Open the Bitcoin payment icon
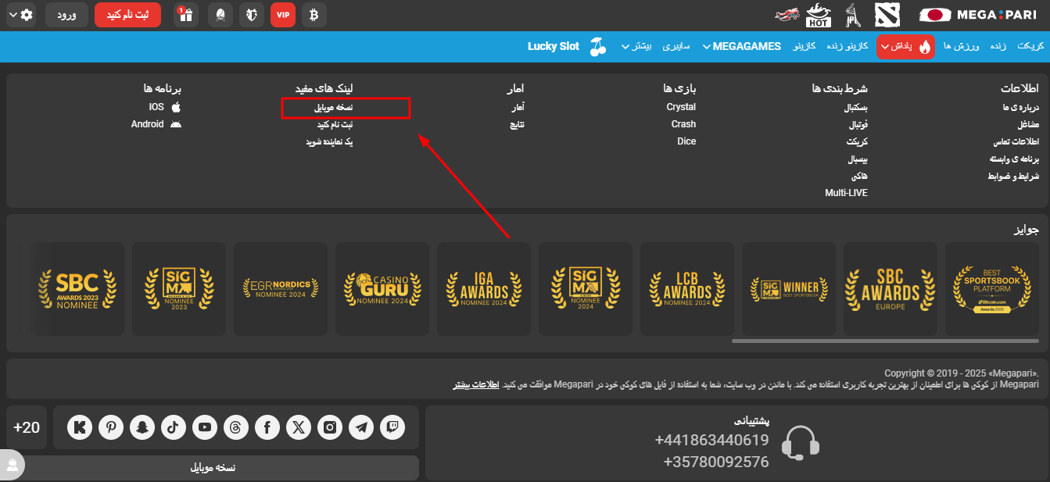Viewport: 1050px width, 482px height. (314, 15)
